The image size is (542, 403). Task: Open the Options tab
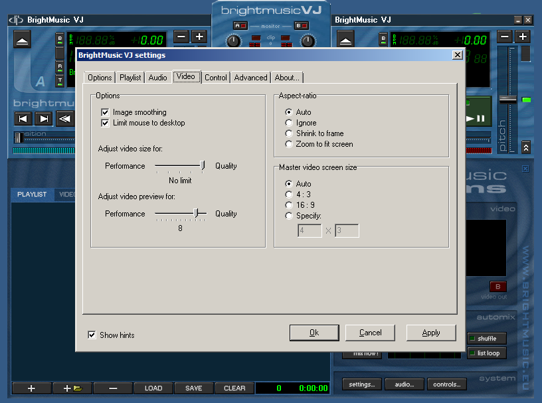point(100,78)
